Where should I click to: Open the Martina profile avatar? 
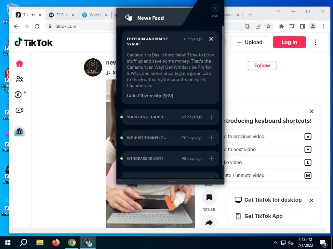93,67
